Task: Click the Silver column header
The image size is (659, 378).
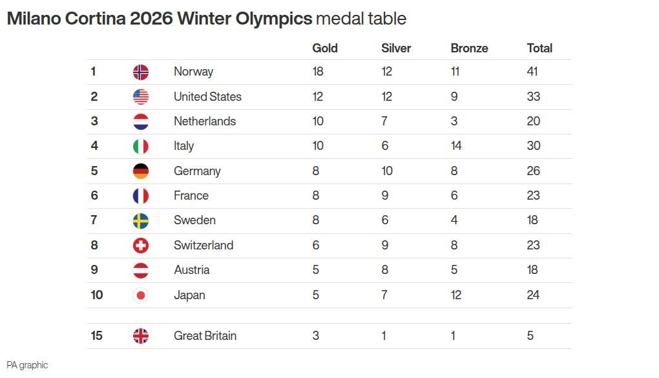Action: click(396, 48)
